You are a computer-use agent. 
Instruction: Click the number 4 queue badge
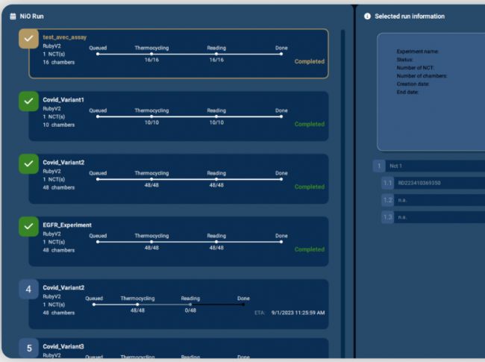[28, 289]
